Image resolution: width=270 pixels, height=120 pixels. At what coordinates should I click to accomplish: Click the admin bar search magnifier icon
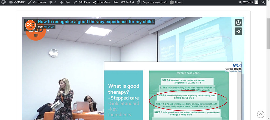click(x=263, y=2)
